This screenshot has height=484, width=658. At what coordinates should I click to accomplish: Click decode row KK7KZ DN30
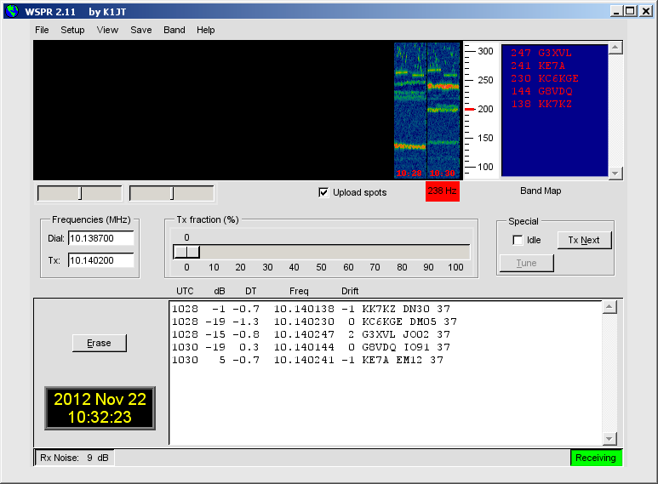(x=311, y=309)
